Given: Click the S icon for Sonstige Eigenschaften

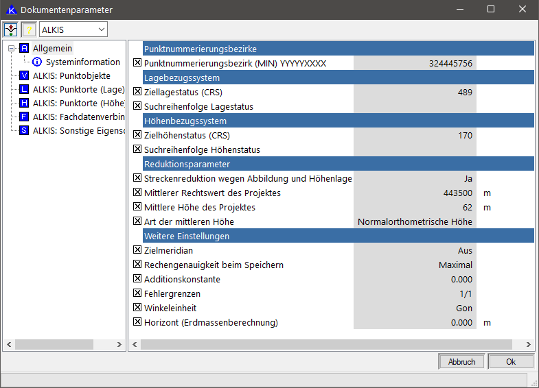Looking at the screenshot, I should (25, 130).
